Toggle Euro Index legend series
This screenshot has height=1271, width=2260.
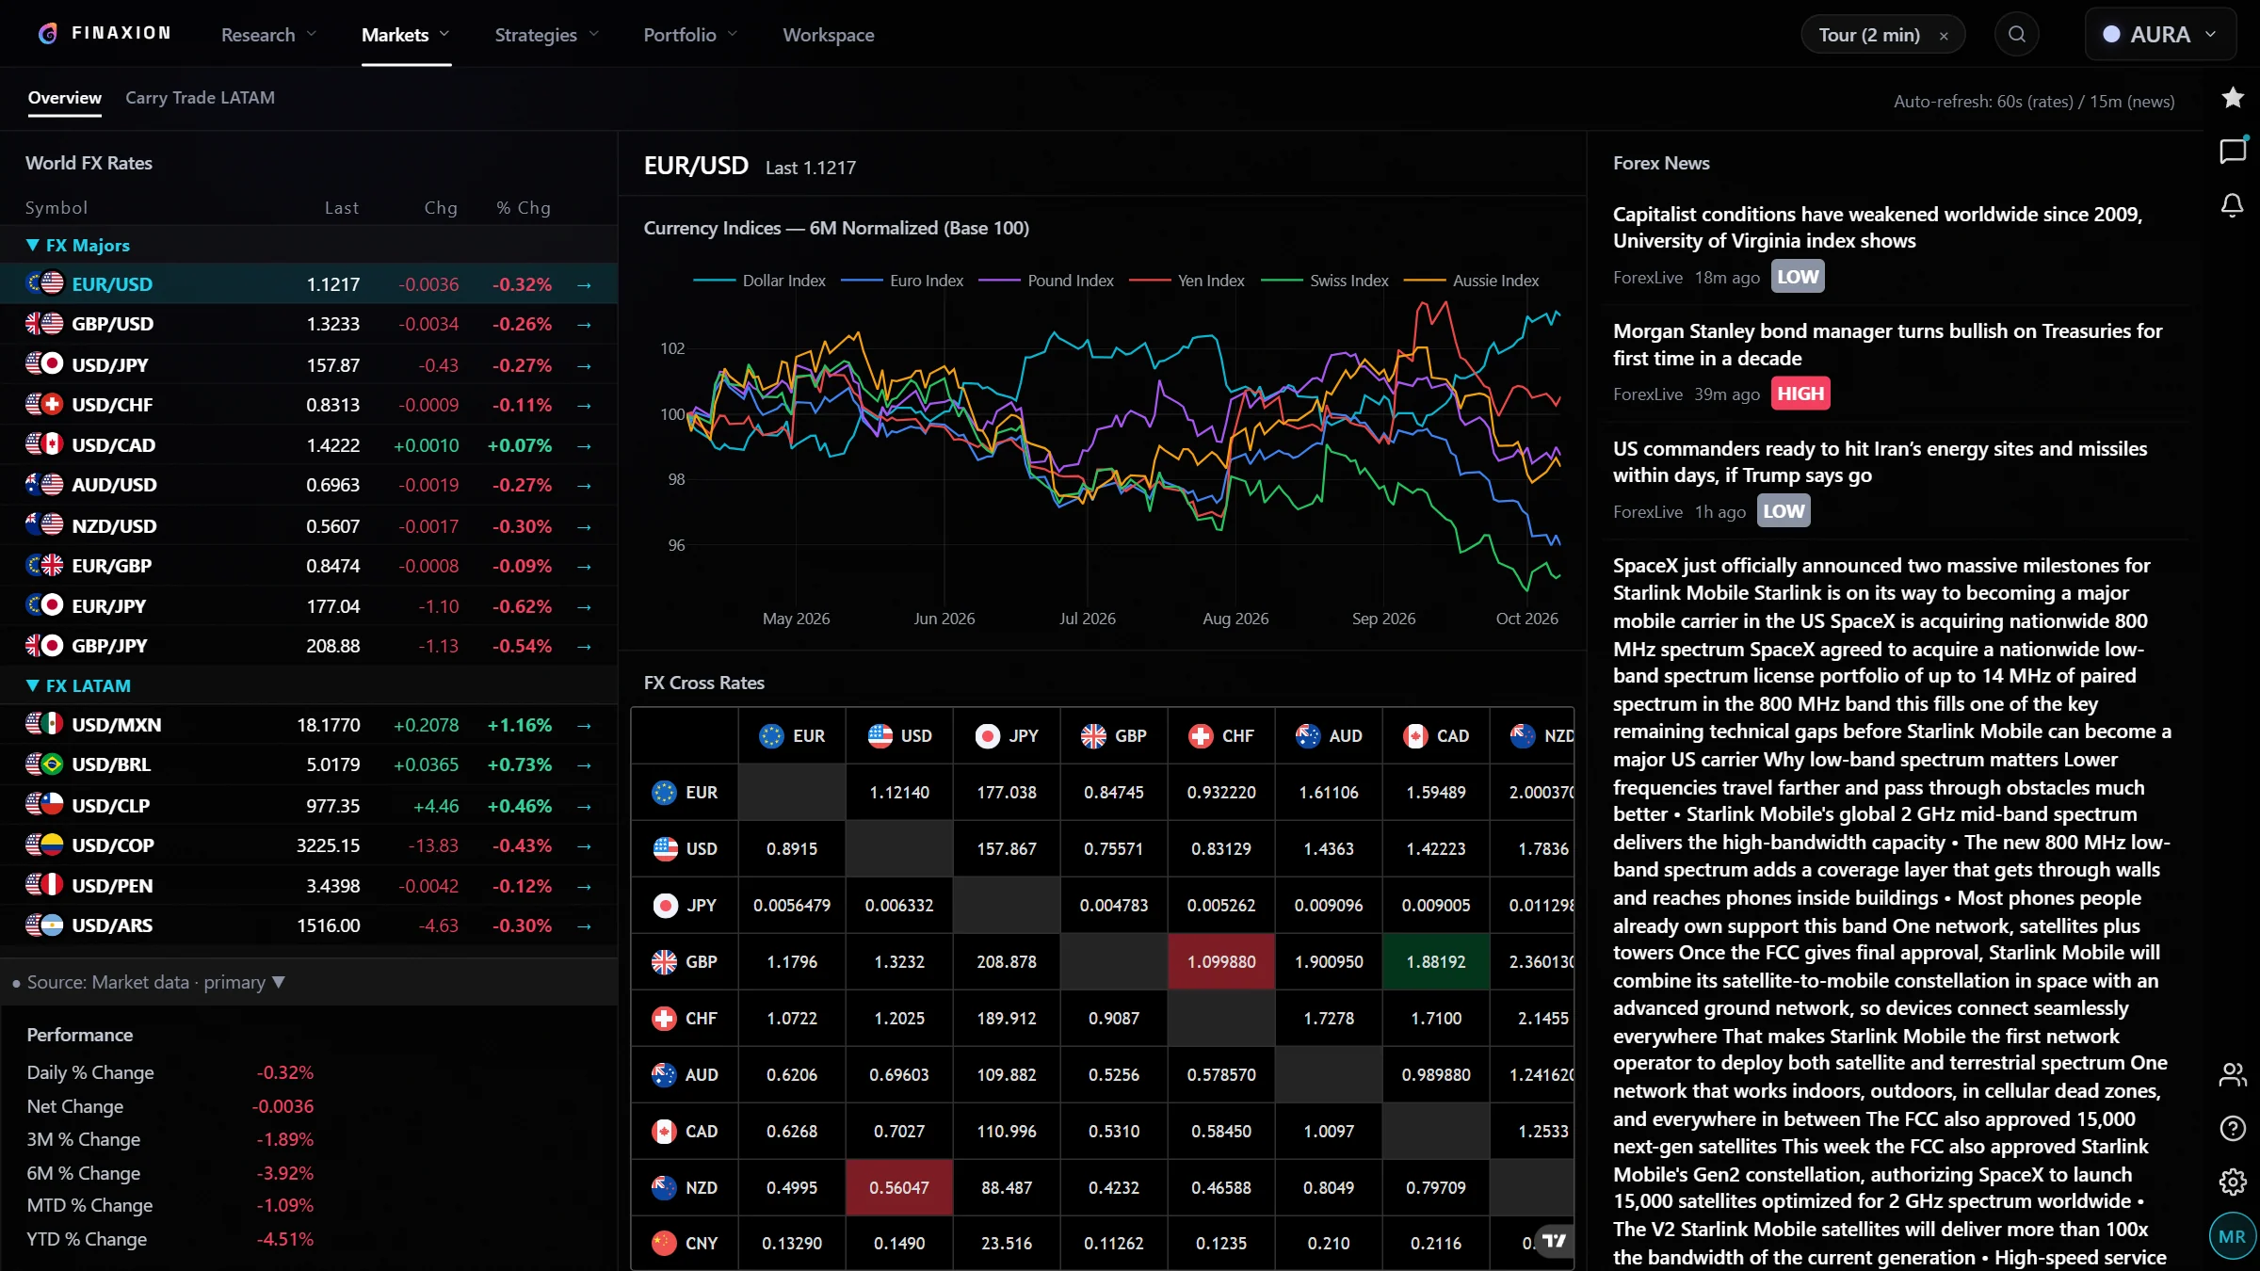(x=902, y=281)
